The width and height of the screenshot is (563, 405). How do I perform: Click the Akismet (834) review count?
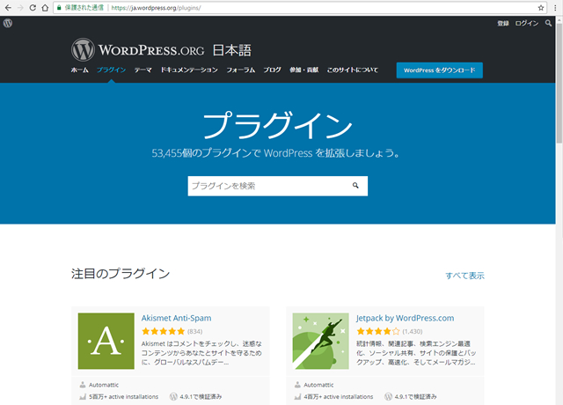[x=195, y=331]
